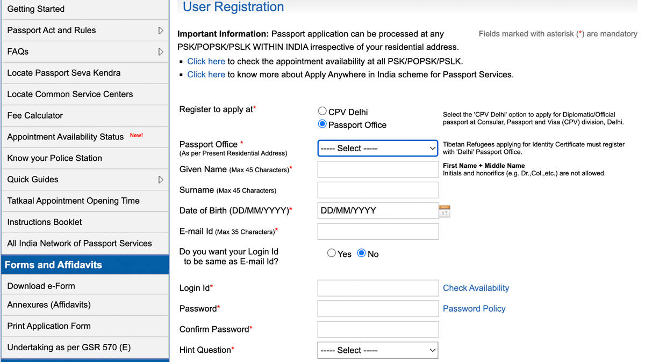
Task: Click here link for appointment availability
Action: point(206,61)
